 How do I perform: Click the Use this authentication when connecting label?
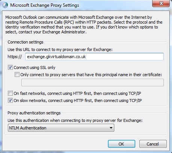75,120
